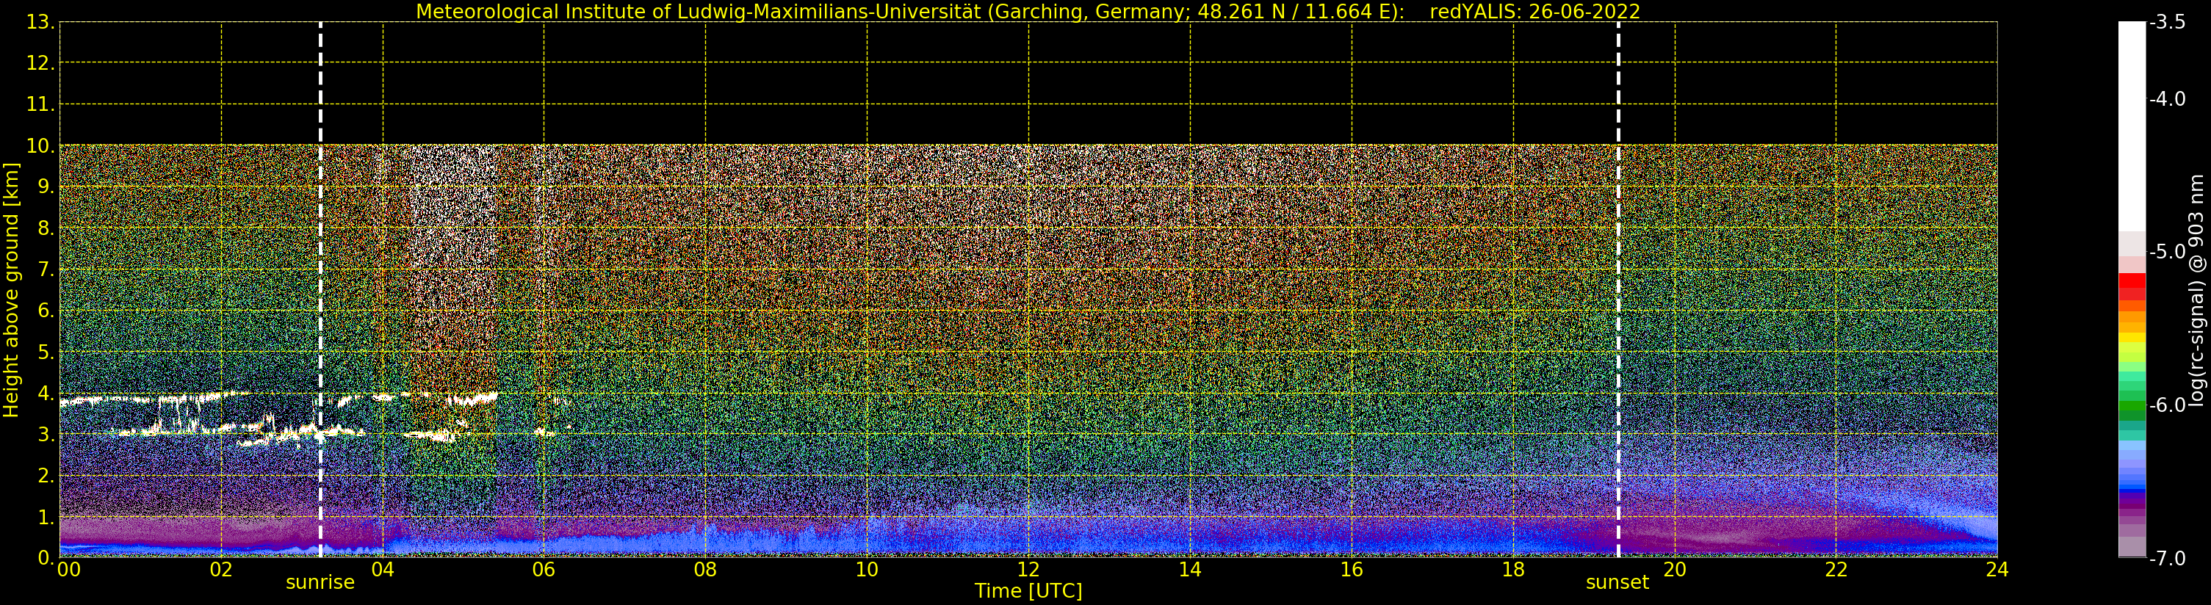2211x605 pixels.
Task: Click the '24' tick on the time axis
Action: coord(1997,570)
